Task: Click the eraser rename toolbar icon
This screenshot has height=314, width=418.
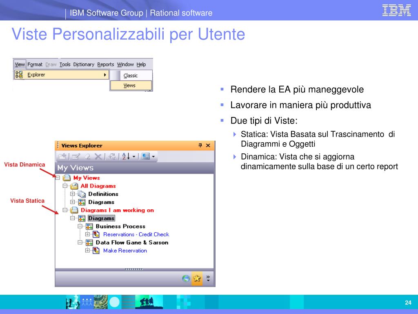Action: [87, 157]
